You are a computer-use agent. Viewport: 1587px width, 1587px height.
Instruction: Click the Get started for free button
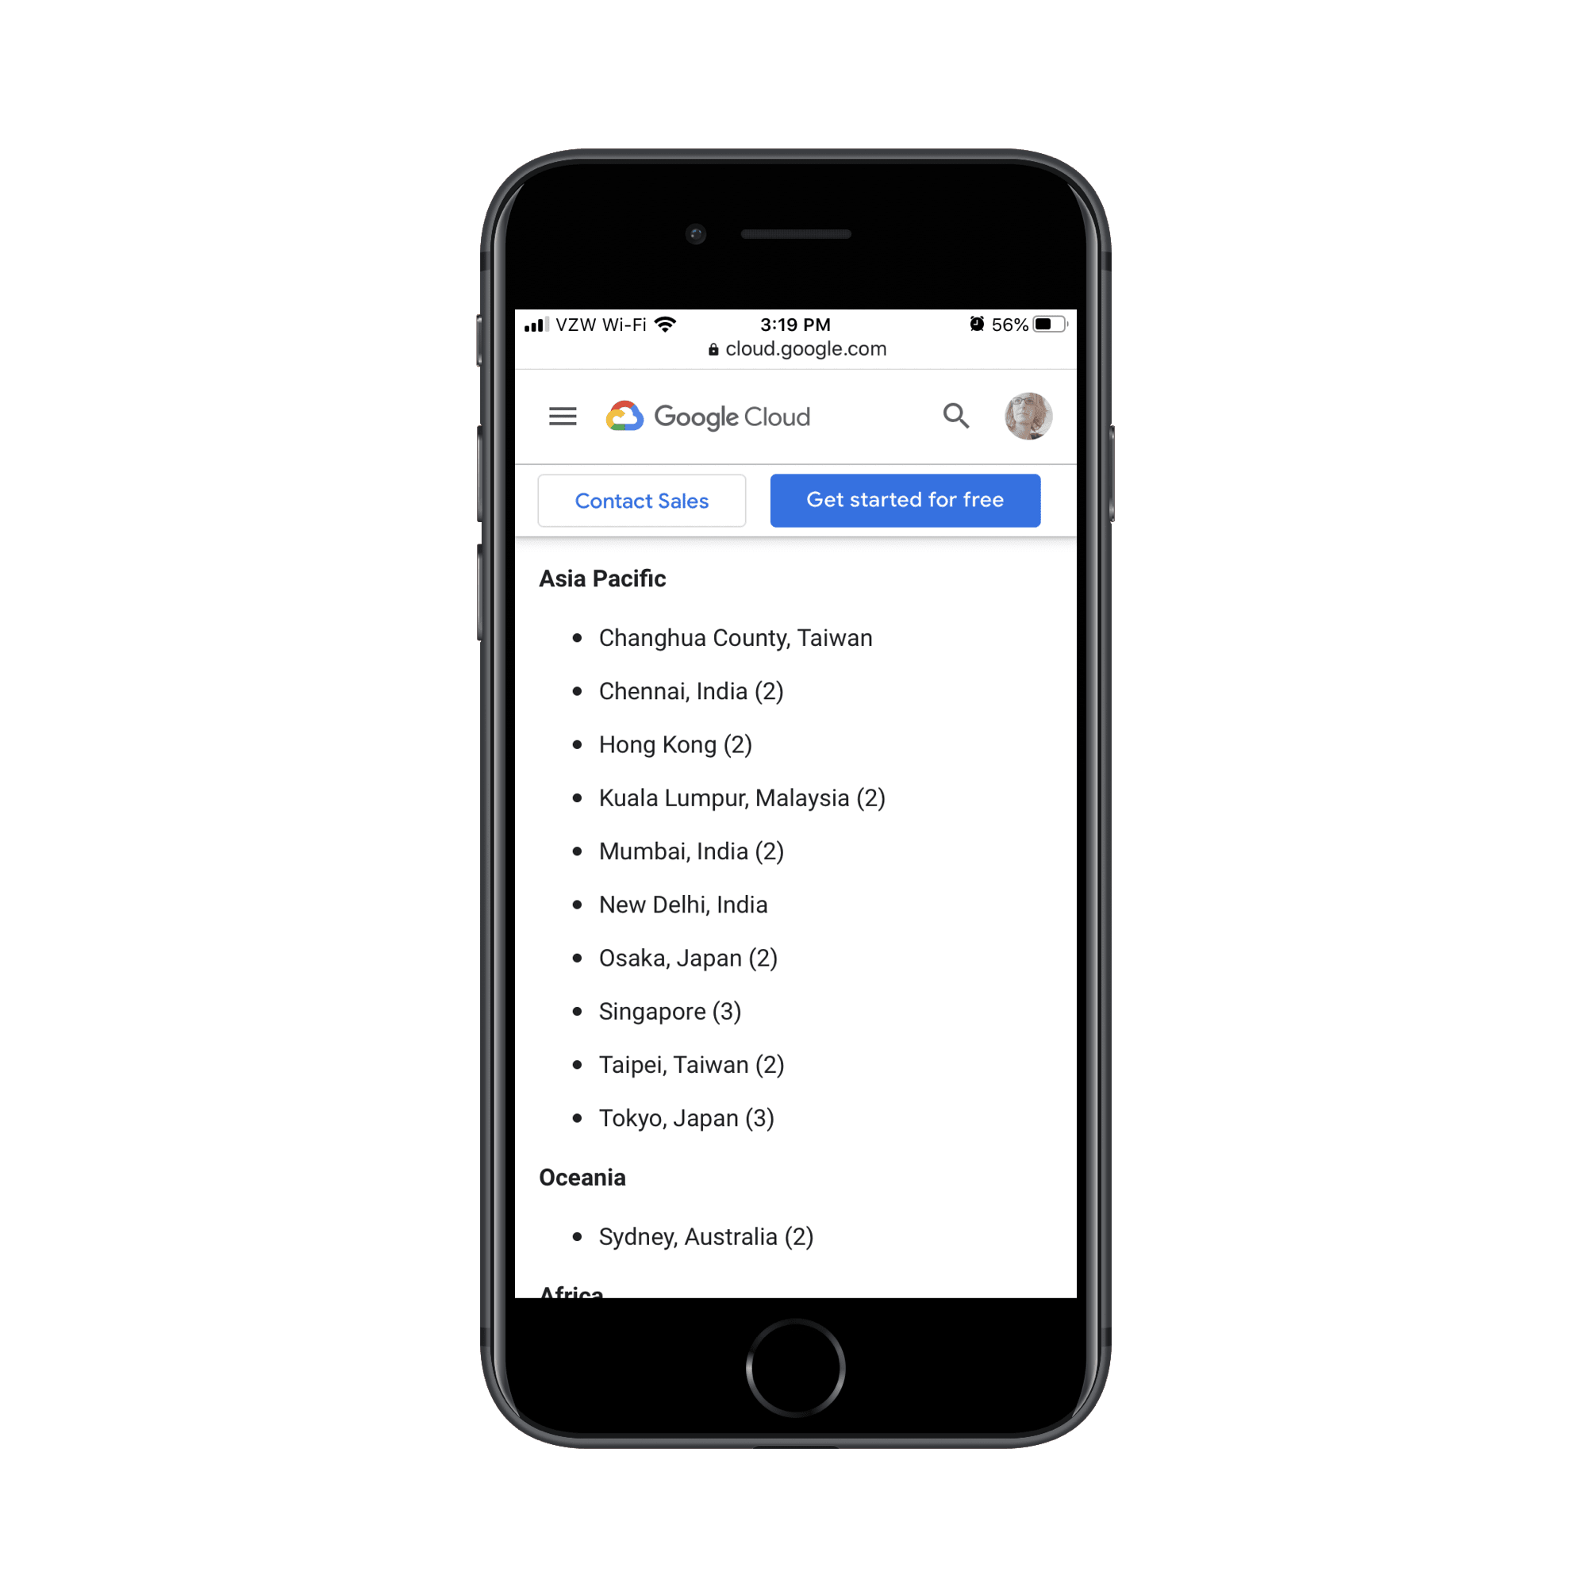(902, 500)
